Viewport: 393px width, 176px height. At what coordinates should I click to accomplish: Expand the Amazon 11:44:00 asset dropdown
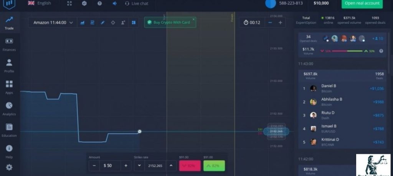coord(53,23)
